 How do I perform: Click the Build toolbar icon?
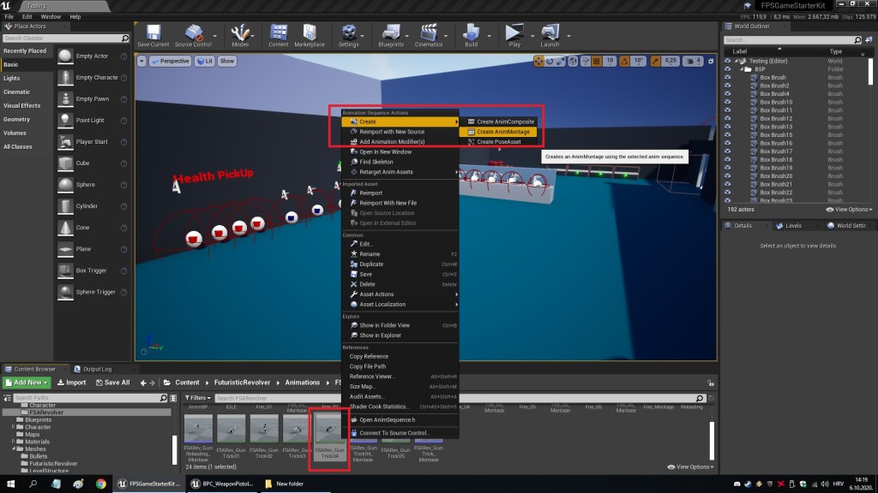point(471,34)
